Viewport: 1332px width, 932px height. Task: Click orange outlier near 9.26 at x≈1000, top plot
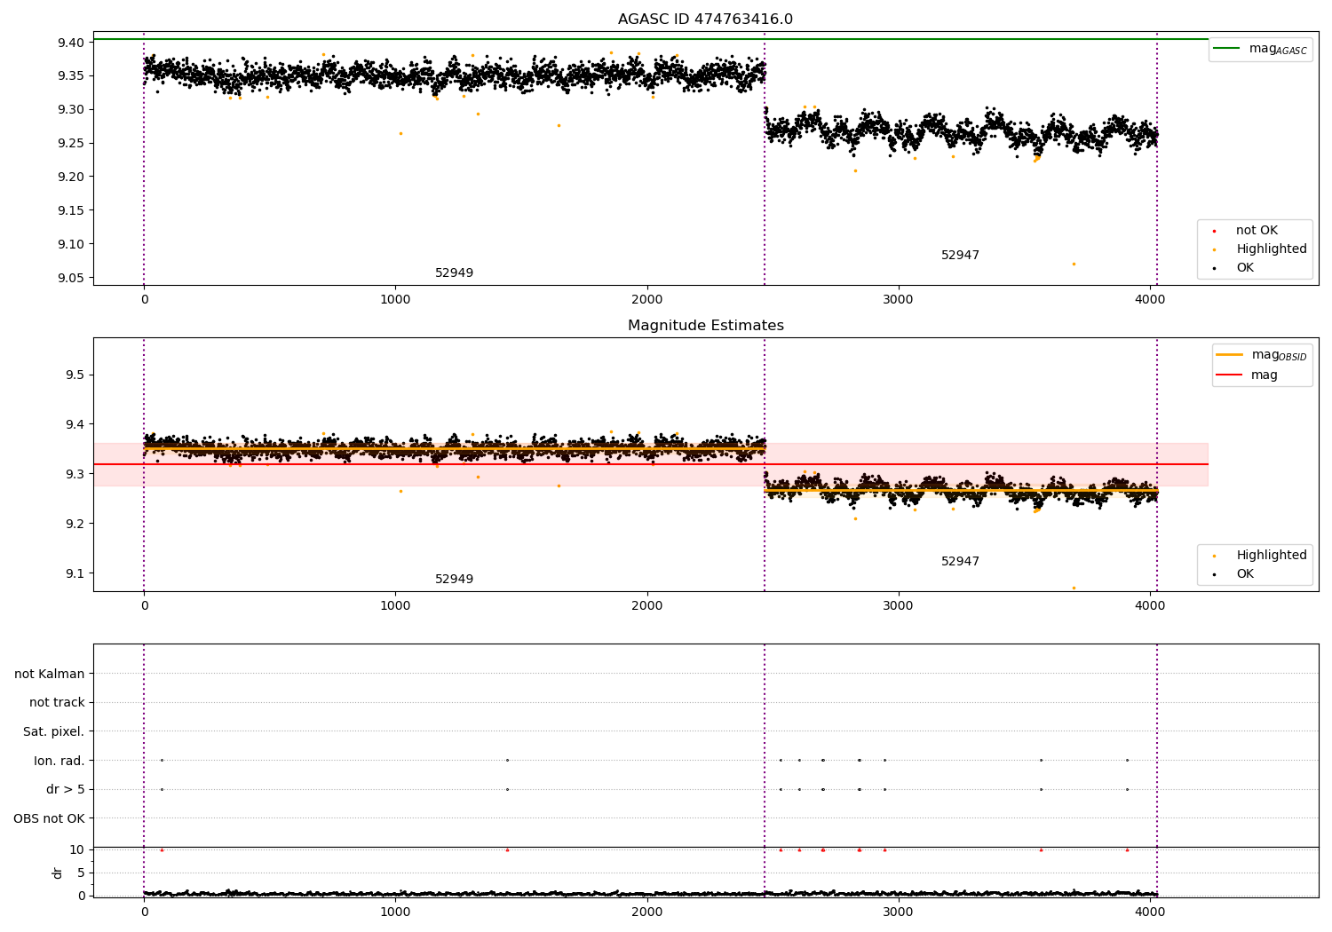tap(400, 133)
